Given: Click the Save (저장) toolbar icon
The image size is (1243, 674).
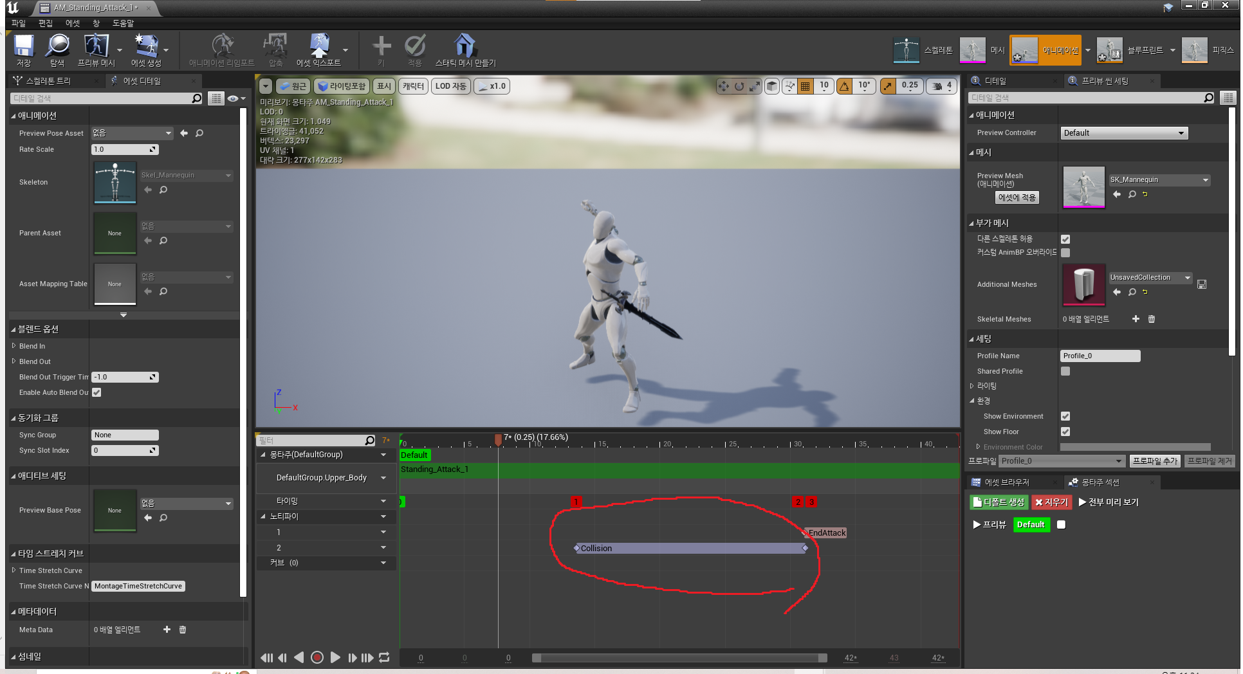Looking at the screenshot, I should [24, 46].
